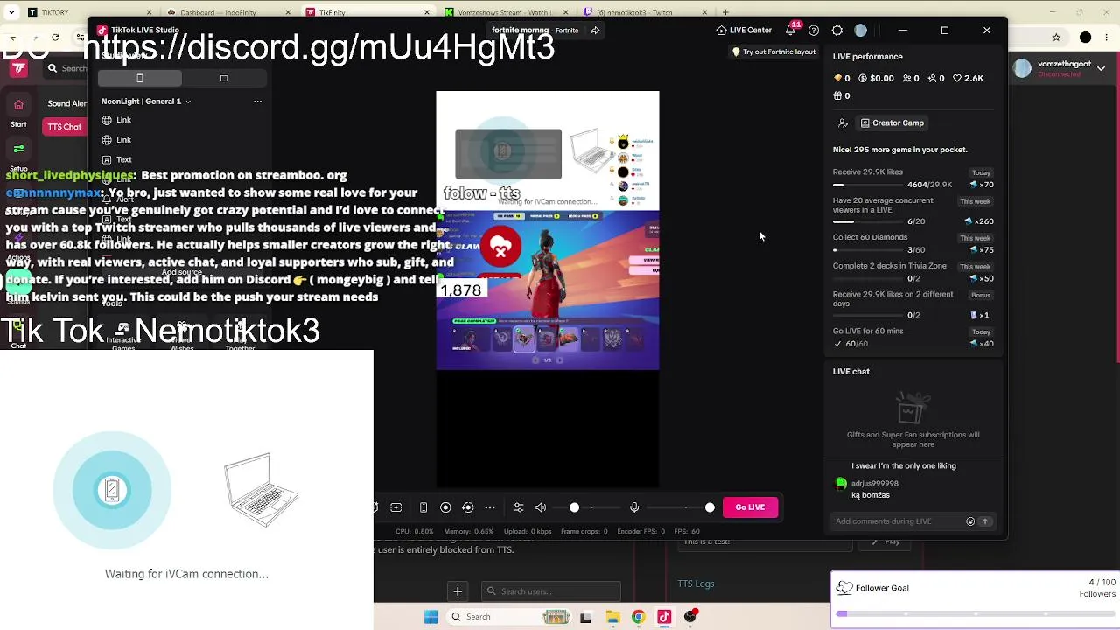
Task: Click the taskbar Search box
Action: pos(511,617)
